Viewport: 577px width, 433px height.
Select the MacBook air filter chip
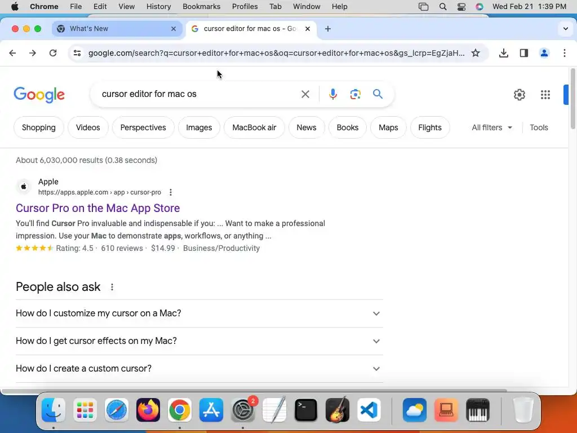[x=254, y=127]
